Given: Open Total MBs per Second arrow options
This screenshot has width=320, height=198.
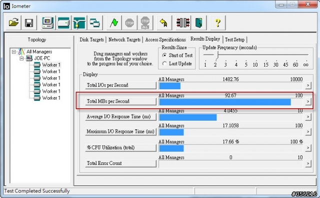Looking at the screenshot, I should click(308, 101).
